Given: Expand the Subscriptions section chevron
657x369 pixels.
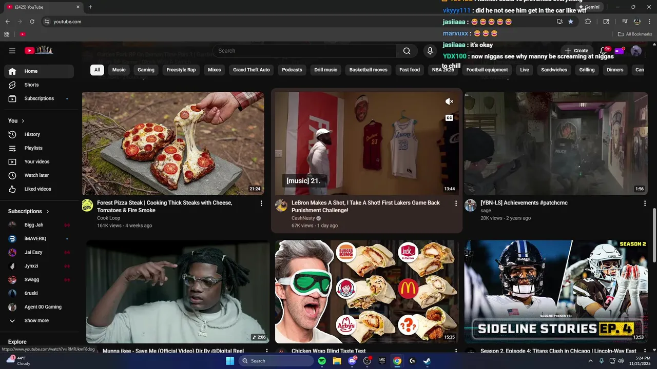Looking at the screenshot, I should [x=48, y=211].
